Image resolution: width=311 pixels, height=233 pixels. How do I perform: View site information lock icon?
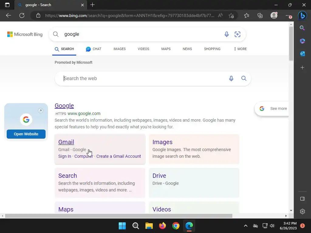point(38,15)
